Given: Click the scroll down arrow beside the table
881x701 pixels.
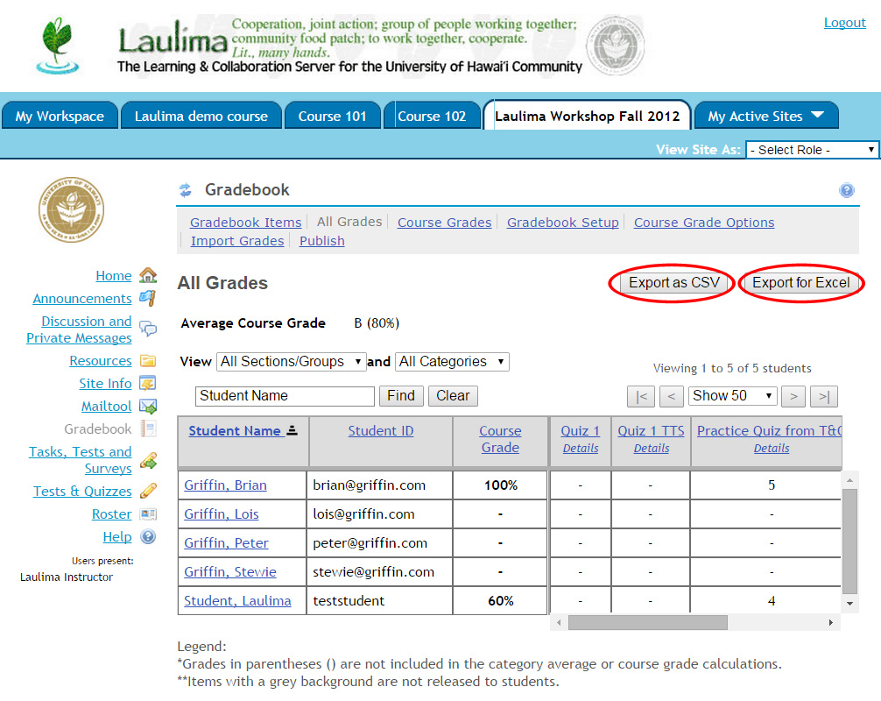Looking at the screenshot, I should pos(850,604).
